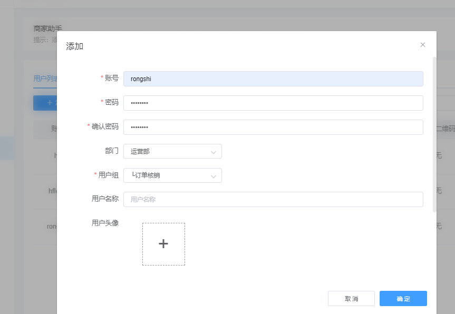Image resolution: width=455 pixels, height=314 pixels.
Task: Click the plus icon to upload 用户头像
Action: pos(163,244)
